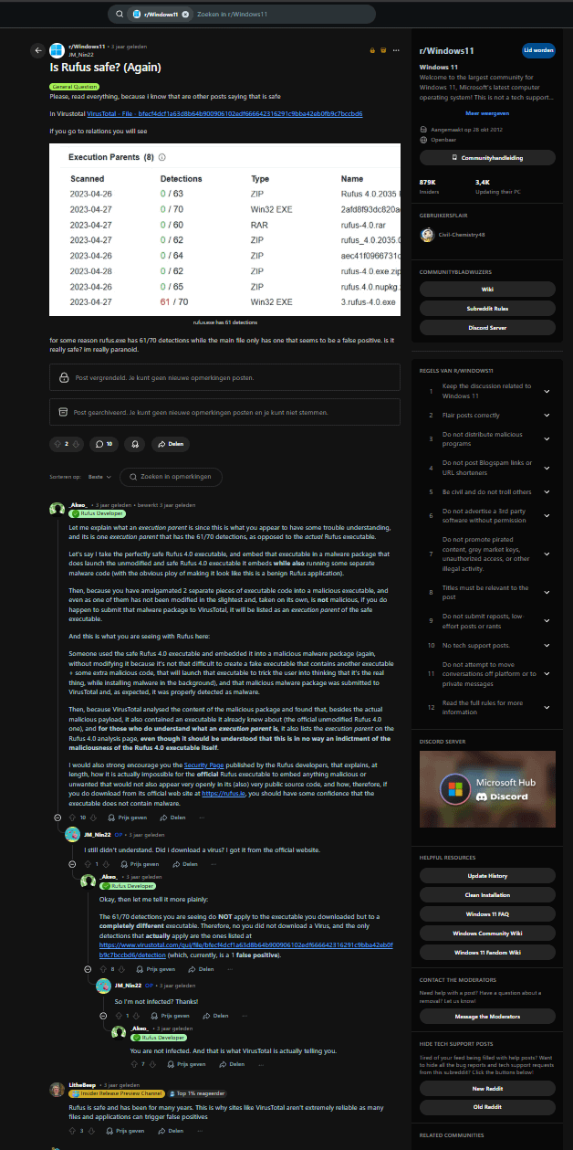Click the 'Lid worden' join button
This screenshot has height=1150, width=573.
(537, 52)
